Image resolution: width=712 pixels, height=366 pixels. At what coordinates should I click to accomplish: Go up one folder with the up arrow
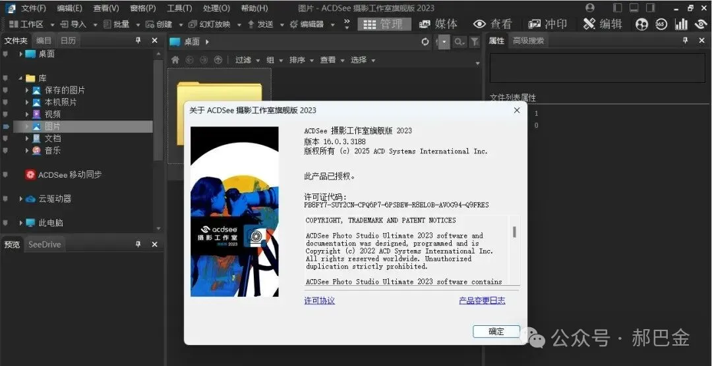218,60
